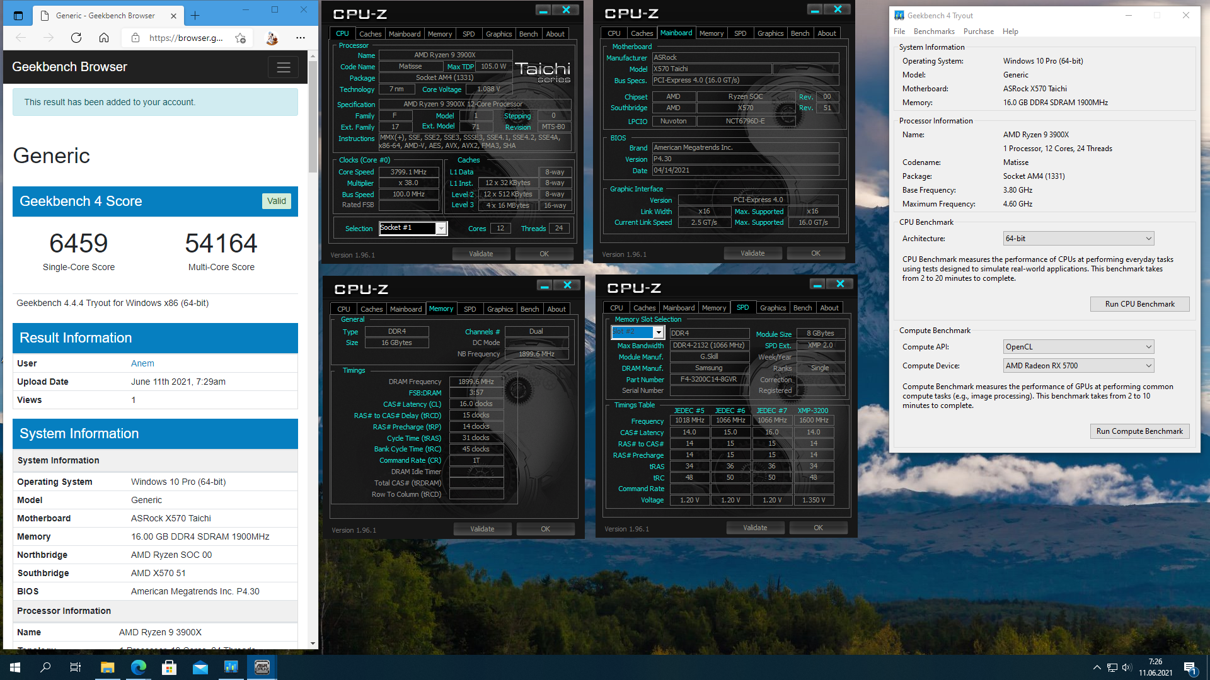This screenshot has height=680, width=1210.
Task: Click the XMP-3200 timings column header
Action: click(x=813, y=411)
